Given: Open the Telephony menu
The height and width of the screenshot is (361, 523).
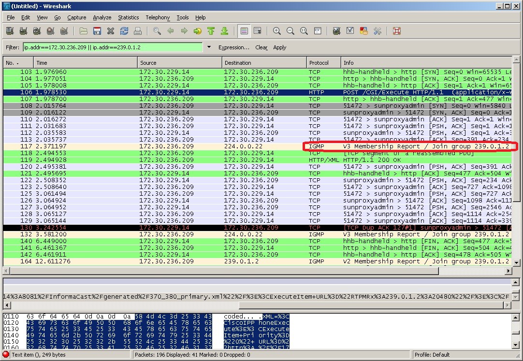Looking at the screenshot, I should (158, 17).
